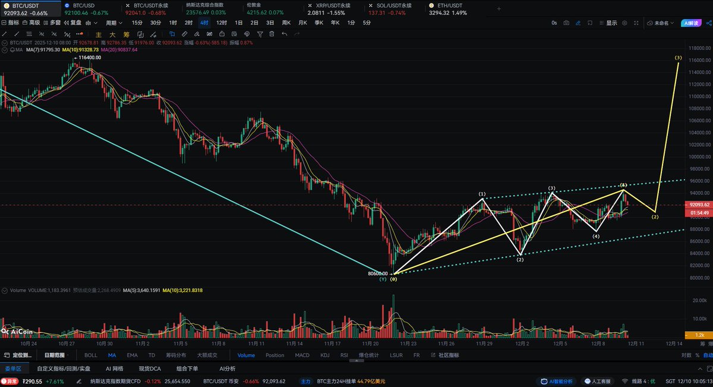The width and height of the screenshot is (713, 387).
Task: Expand the 未命名 layout dropdown
Action: [x=660, y=23]
